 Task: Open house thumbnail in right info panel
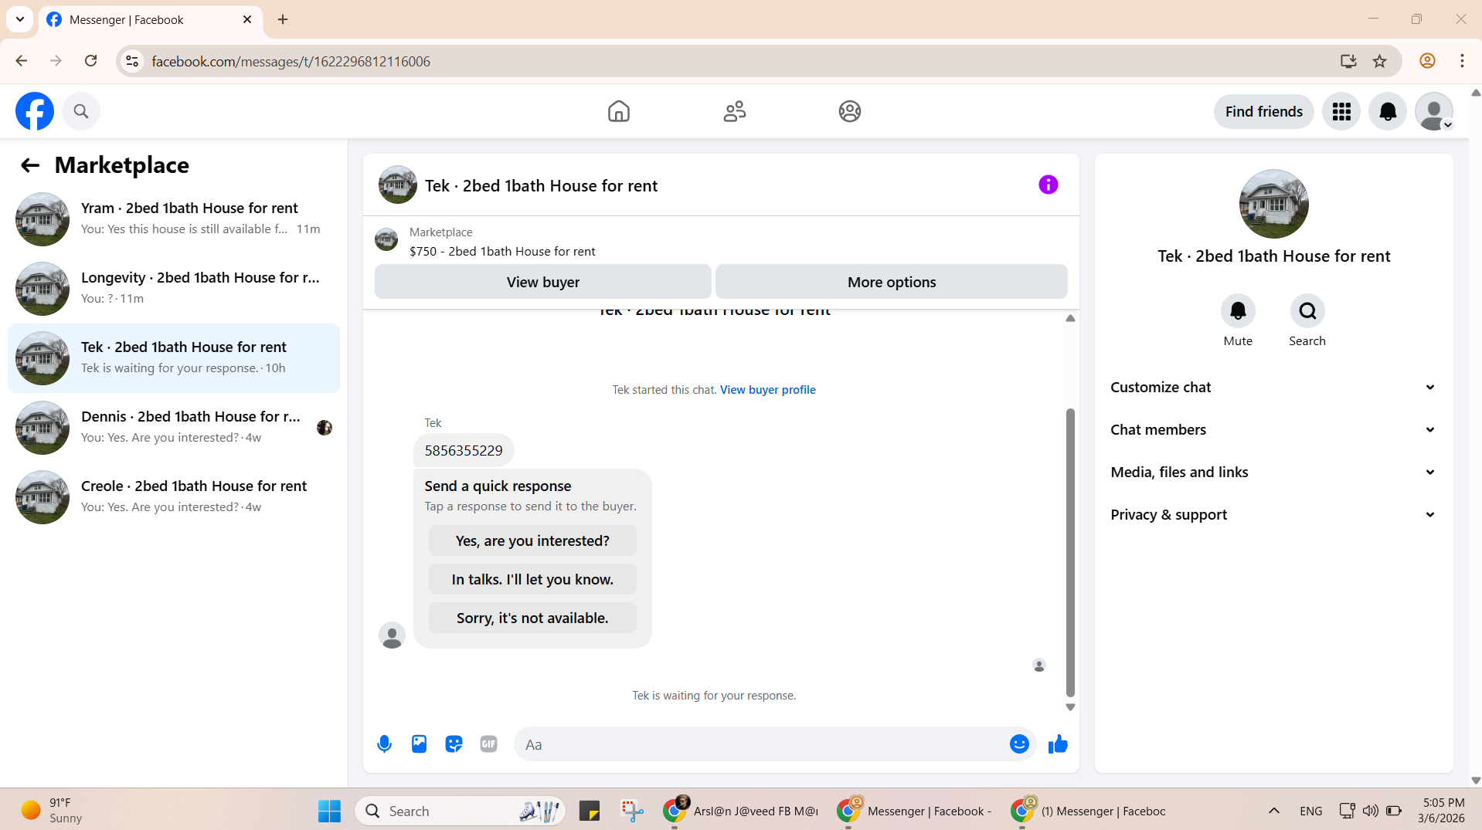1273,204
